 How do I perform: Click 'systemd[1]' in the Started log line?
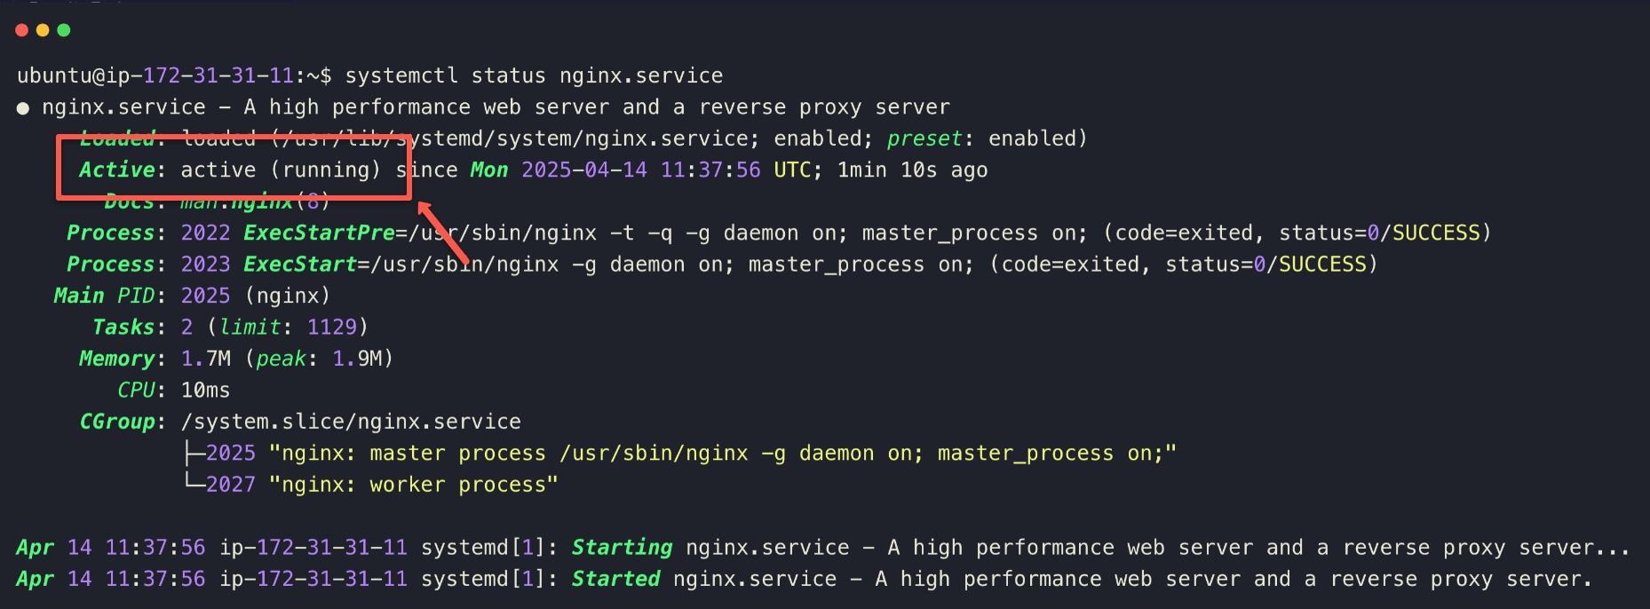pyautogui.click(x=483, y=579)
